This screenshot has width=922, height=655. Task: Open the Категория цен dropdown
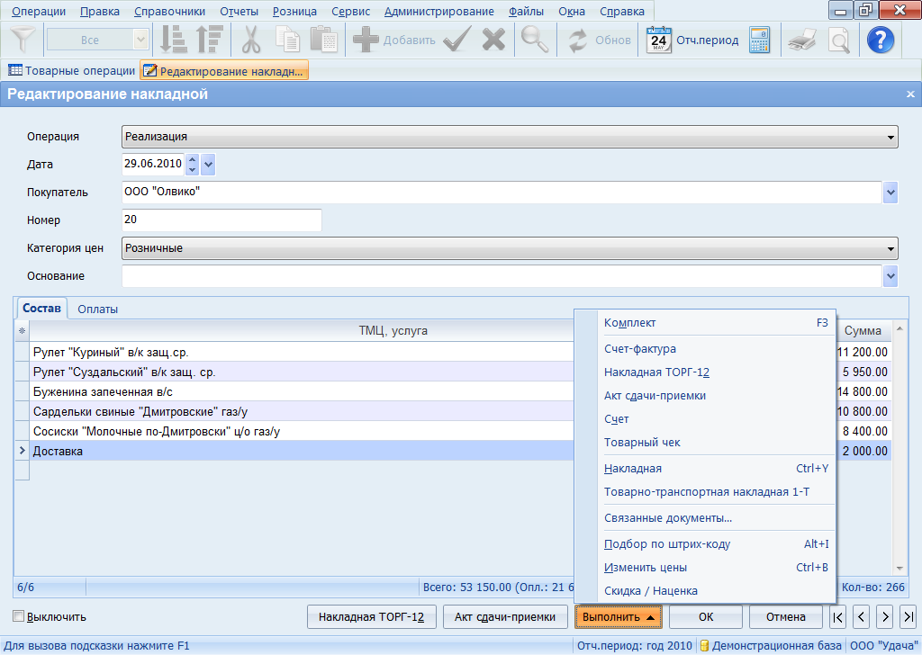pyautogui.click(x=890, y=248)
